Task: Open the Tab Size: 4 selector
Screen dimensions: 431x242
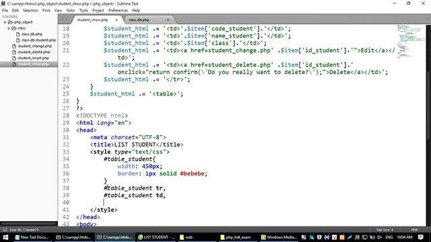Action: click(x=385, y=230)
